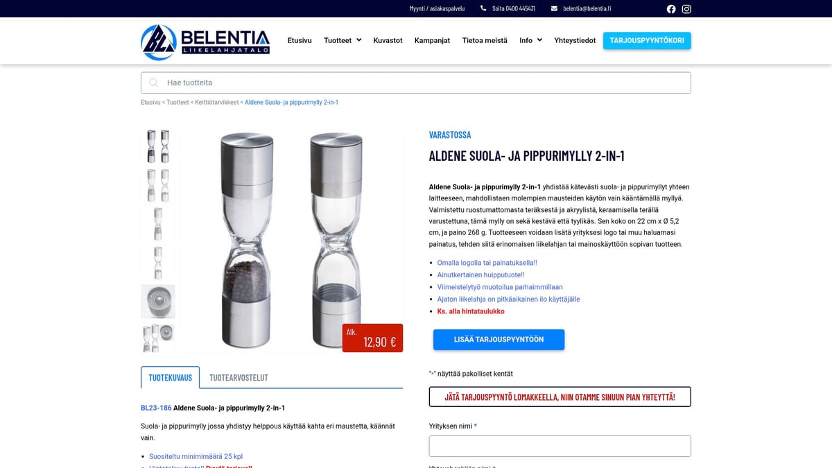Select the first mill thumbnail image
832x468 pixels.
click(x=158, y=146)
